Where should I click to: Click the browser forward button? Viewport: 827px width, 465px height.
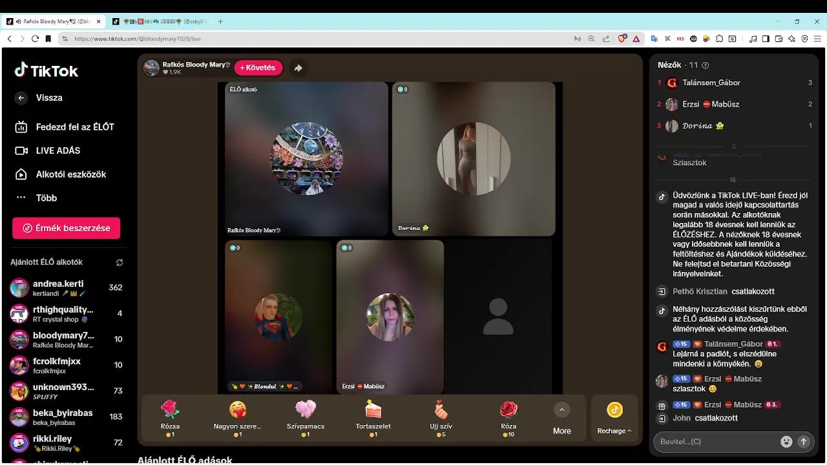click(x=22, y=39)
